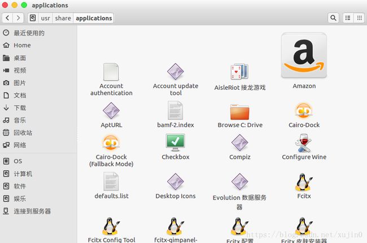This screenshot has width=367, height=243.
Task: Select the fcitx-qimpanel penguin icon
Action: (175, 226)
